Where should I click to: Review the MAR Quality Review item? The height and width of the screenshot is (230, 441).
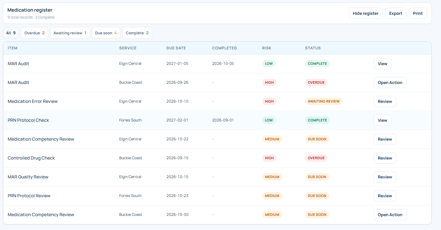click(385, 177)
